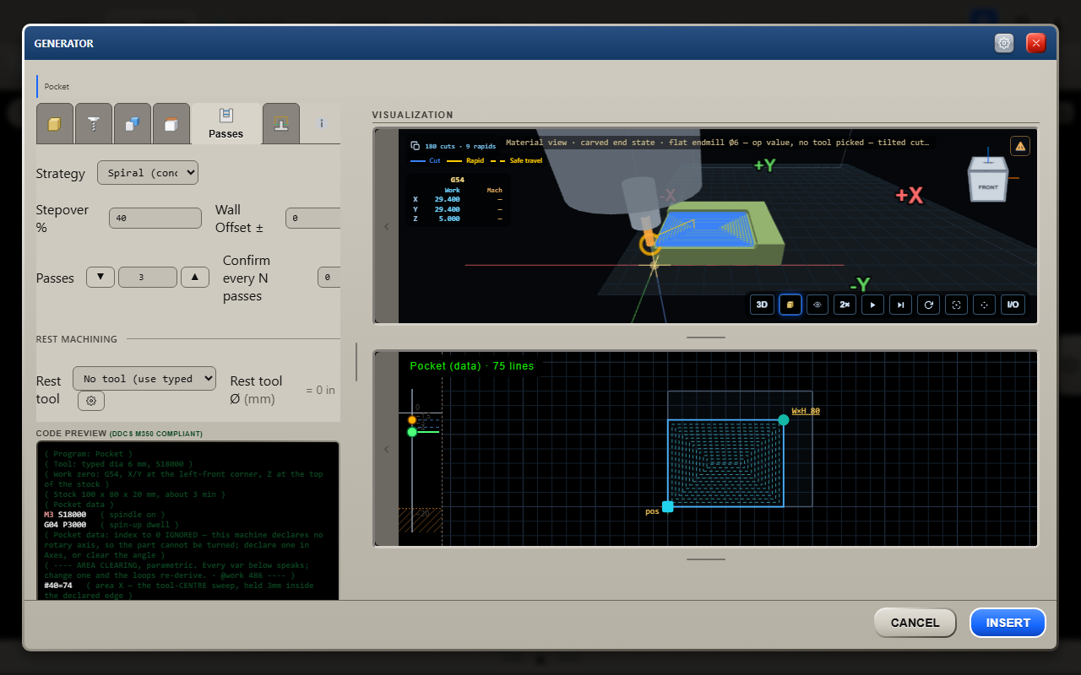This screenshot has height=675, width=1081.
Task: Click the INSERT button
Action: tap(1008, 623)
